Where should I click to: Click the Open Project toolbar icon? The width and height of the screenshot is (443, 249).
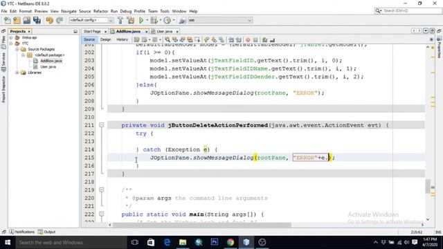point(27,20)
